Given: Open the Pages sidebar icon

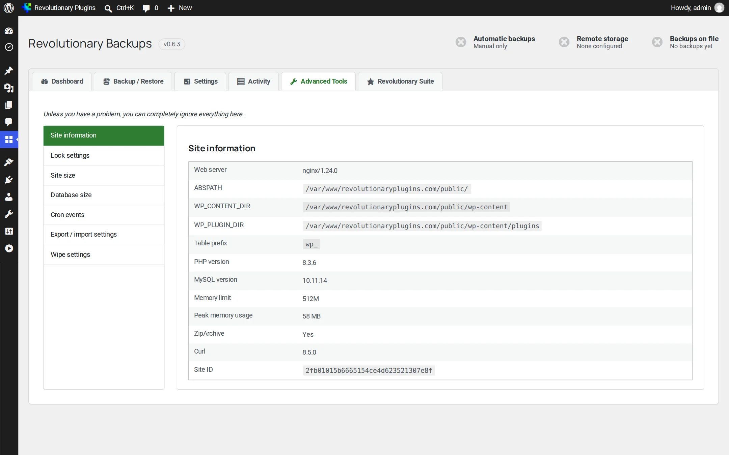Looking at the screenshot, I should tap(9, 105).
